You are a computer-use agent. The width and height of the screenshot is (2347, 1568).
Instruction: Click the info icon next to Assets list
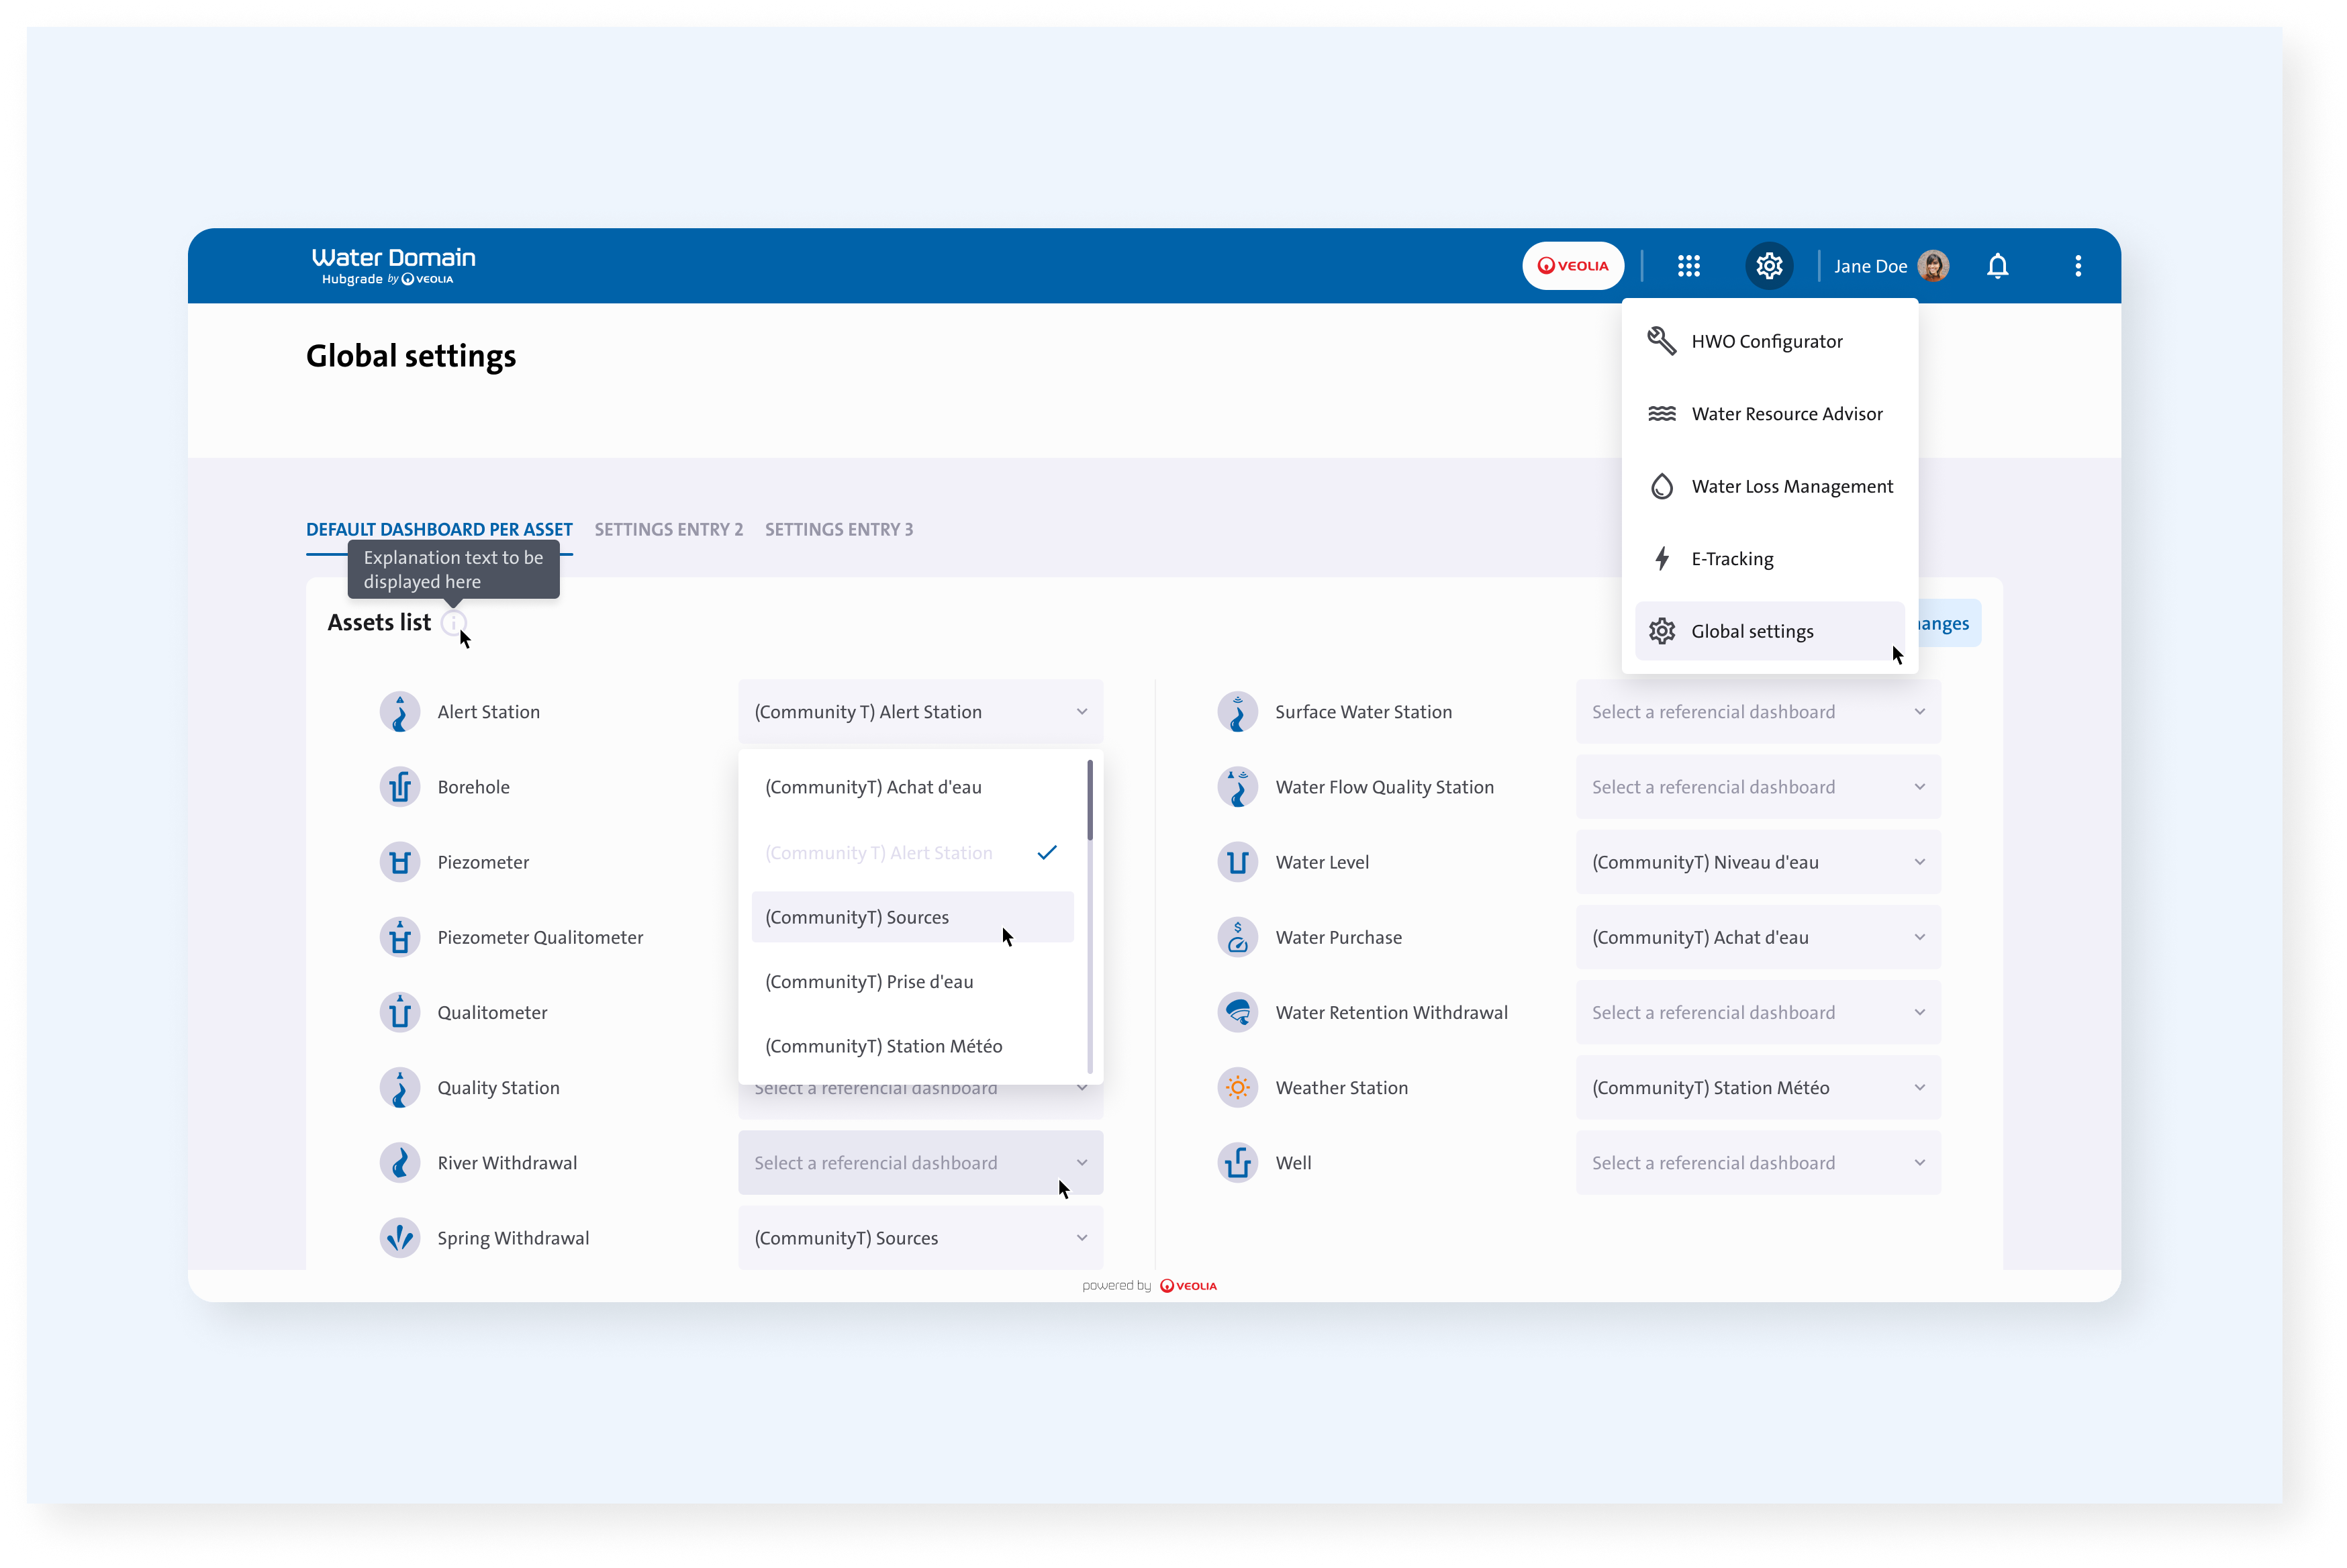[453, 623]
